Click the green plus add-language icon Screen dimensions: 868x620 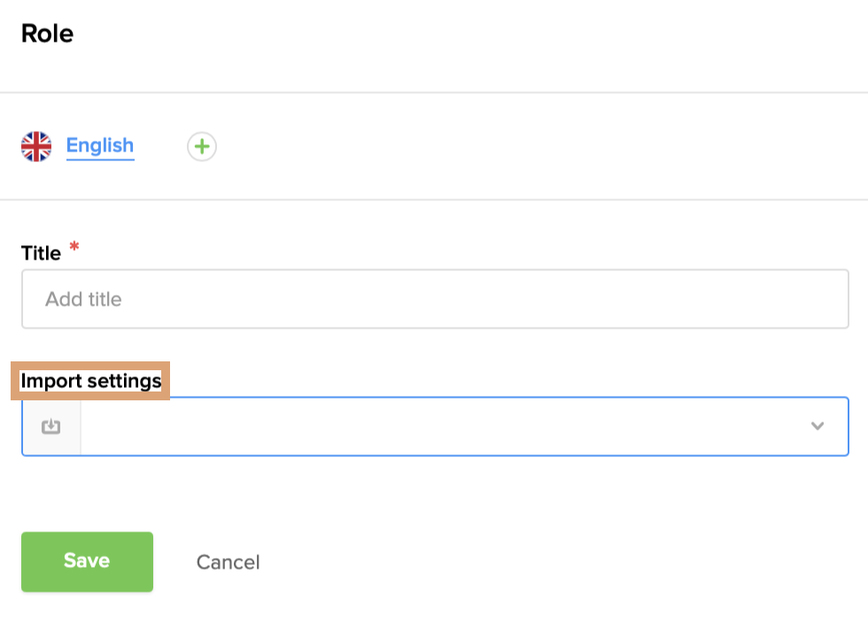click(x=202, y=146)
